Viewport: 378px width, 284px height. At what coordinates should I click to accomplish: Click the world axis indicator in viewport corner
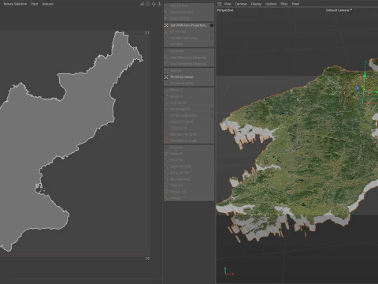tap(228, 271)
